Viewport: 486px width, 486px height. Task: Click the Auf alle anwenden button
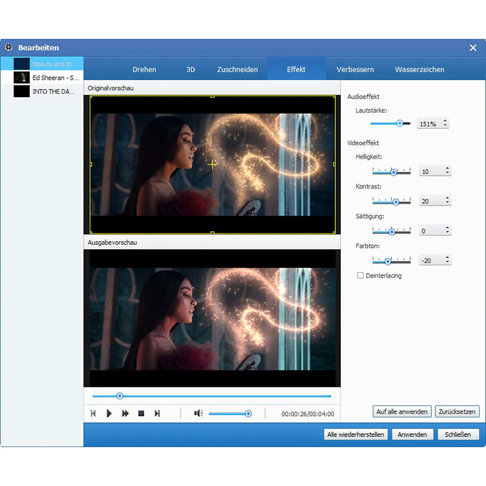(x=402, y=412)
